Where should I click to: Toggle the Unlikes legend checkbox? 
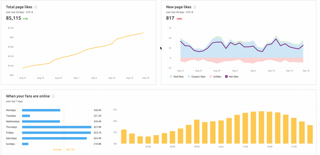click(x=211, y=77)
